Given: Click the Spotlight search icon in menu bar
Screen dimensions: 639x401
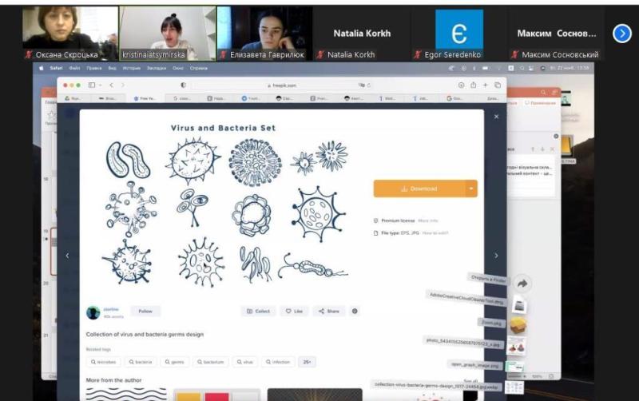Looking at the screenshot, I should pos(522,68).
